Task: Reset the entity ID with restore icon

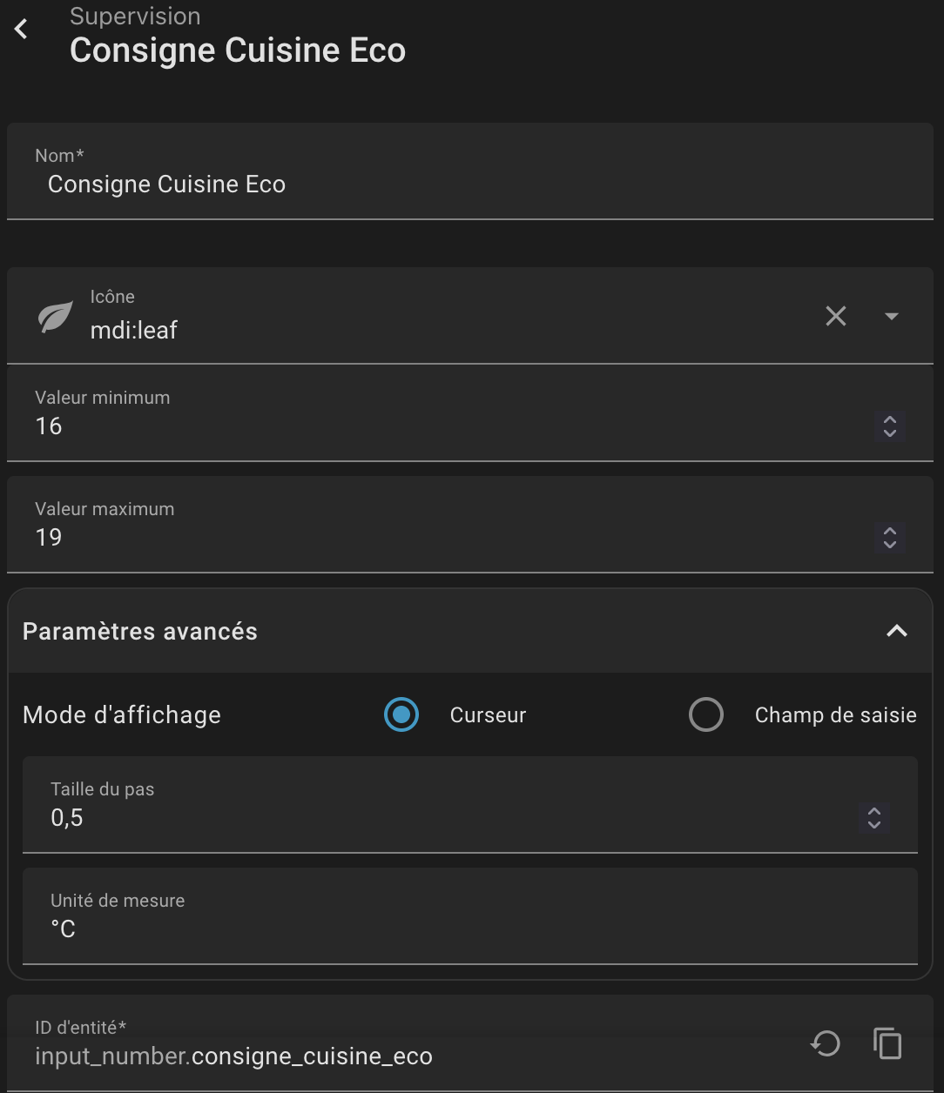Action: point(825,1043)
